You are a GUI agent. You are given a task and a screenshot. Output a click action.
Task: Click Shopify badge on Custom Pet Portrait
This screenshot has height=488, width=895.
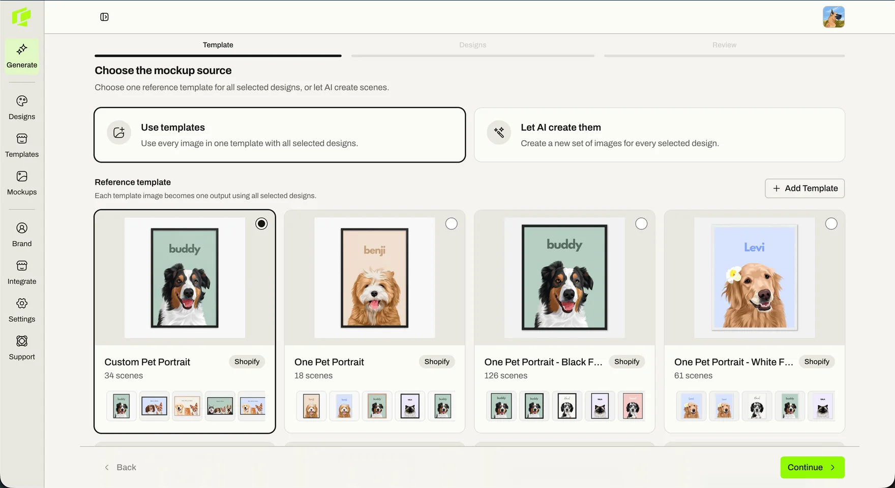247,362
